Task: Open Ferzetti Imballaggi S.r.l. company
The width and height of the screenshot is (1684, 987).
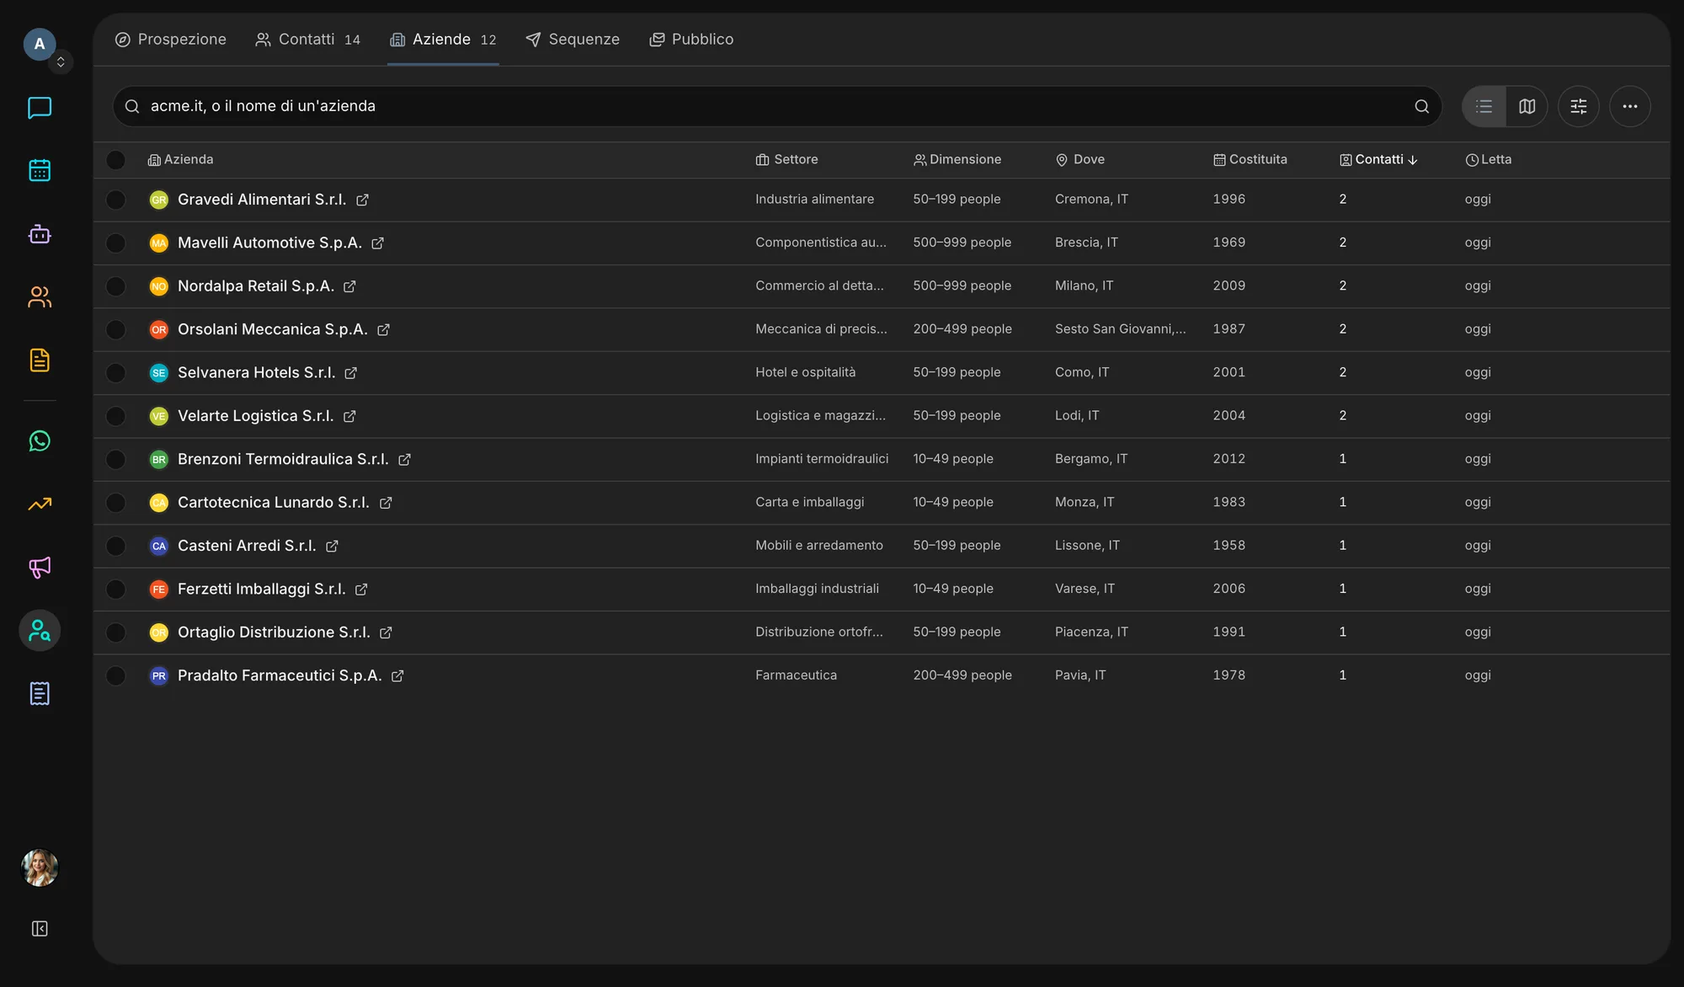Action: tap(262, 589)
